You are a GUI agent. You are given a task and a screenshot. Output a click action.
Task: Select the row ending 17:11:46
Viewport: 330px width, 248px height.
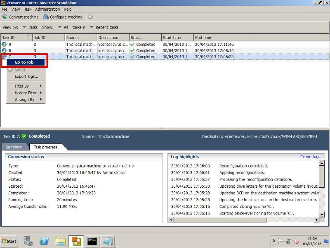coord(165,44)
